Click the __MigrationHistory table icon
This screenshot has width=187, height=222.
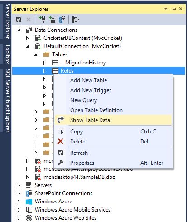[55, 63]
